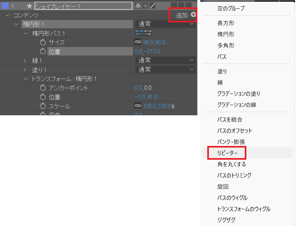Image resolution: width=296 pixels, height=229 pixels.
Task: Click the シェイプレイヤー 1 layer name field
Action: tap(83, 6)
